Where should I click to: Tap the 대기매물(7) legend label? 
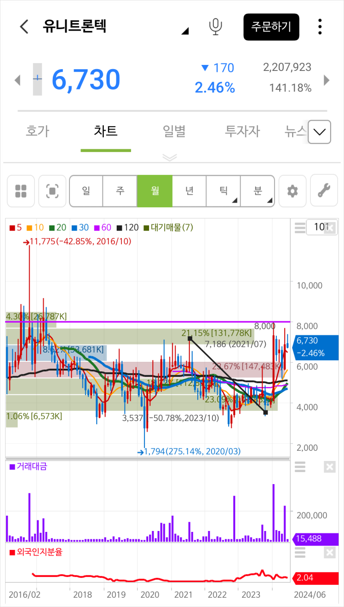pos(168,227)
